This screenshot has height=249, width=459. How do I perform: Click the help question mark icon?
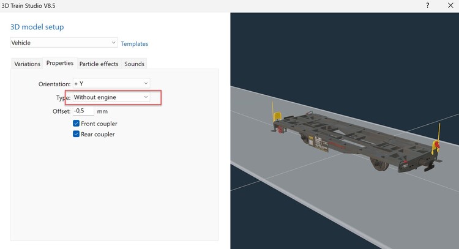point(428,6)
